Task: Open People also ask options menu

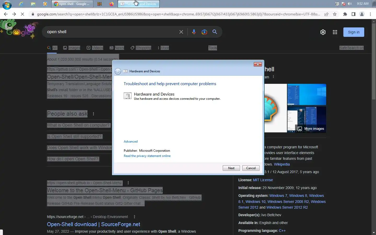Action: coord(93,114)
